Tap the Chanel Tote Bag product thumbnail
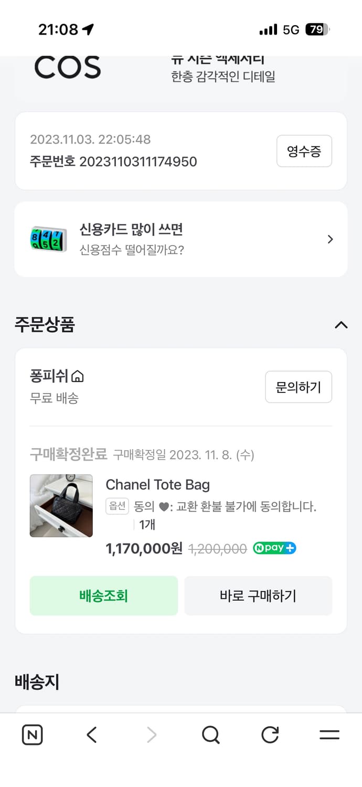 tap(61, 505)
